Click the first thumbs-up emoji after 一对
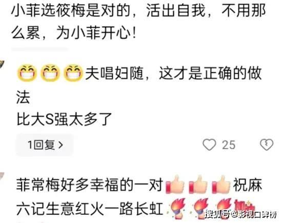Image resolution: width=284 pixels, height=223 pixels. coord(175,185)
